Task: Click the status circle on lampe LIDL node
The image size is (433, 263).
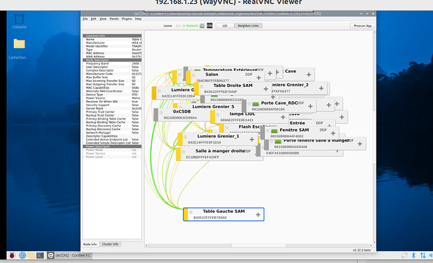Action: click(x=218, y=115)
